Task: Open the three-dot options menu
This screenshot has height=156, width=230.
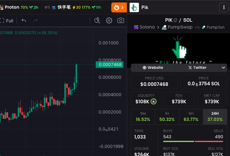Action: (224, 7)
